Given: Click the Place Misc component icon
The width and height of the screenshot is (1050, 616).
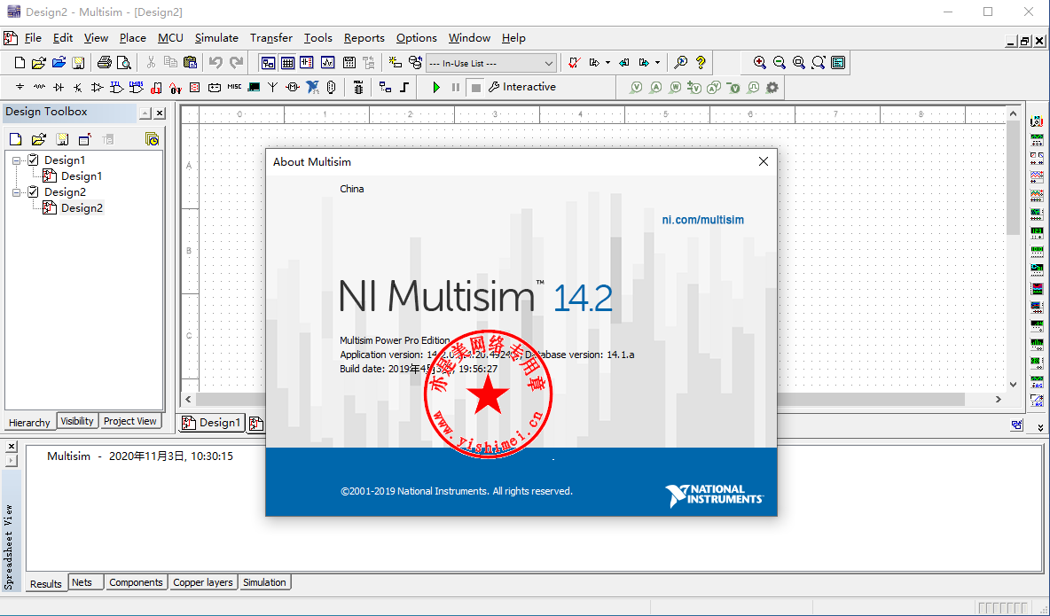Looking at the screenshot, I should click(234, 87).
